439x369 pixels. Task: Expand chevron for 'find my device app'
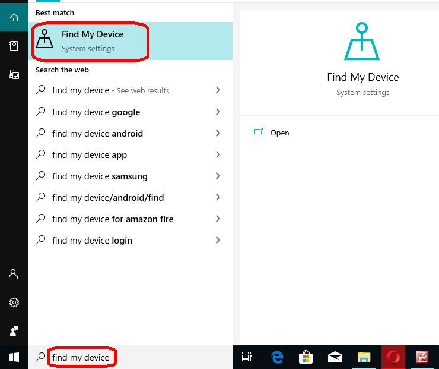pyautogui.click(x=218, y=154)
